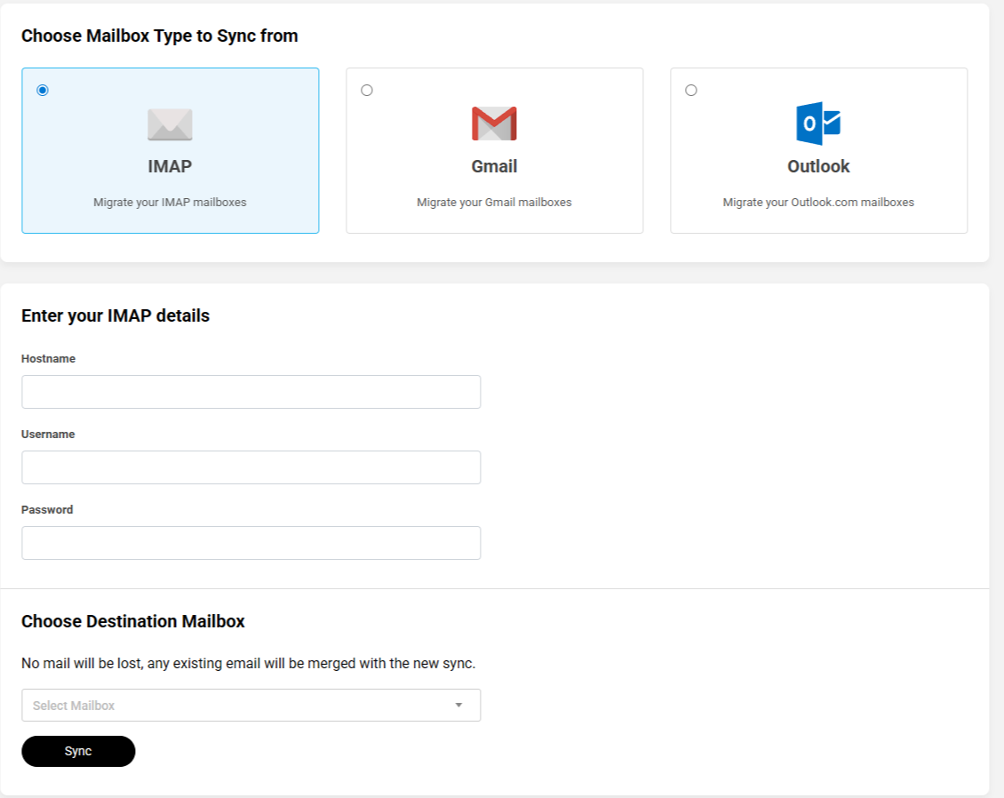1004x798 pixels.
Task: Click the Hostname field label
Action: point(48,359)
